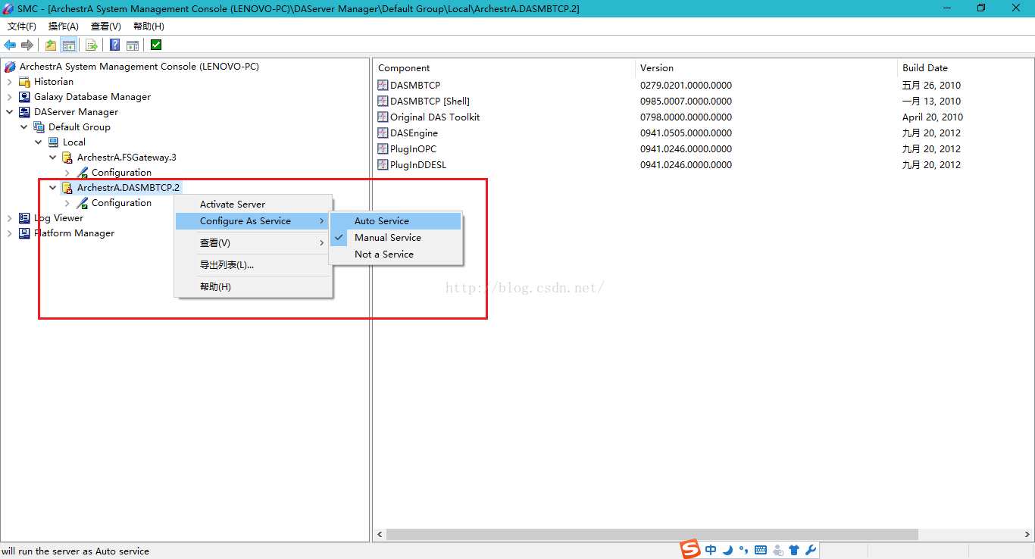
Task: Collapse the DAServer Manager node
Action: tap(10, 112)
